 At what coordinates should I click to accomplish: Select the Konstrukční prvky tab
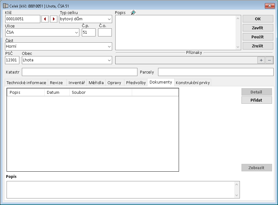click(x=193, y=83)
